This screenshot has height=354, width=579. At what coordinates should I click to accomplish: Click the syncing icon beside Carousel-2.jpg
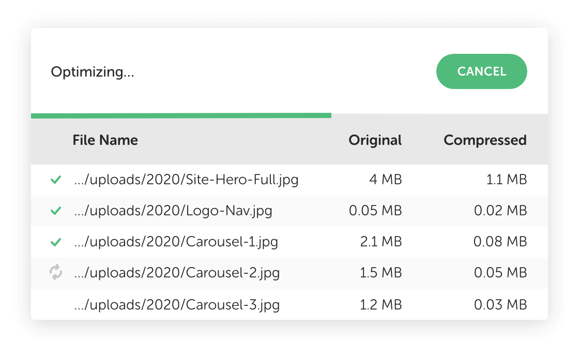56,272
